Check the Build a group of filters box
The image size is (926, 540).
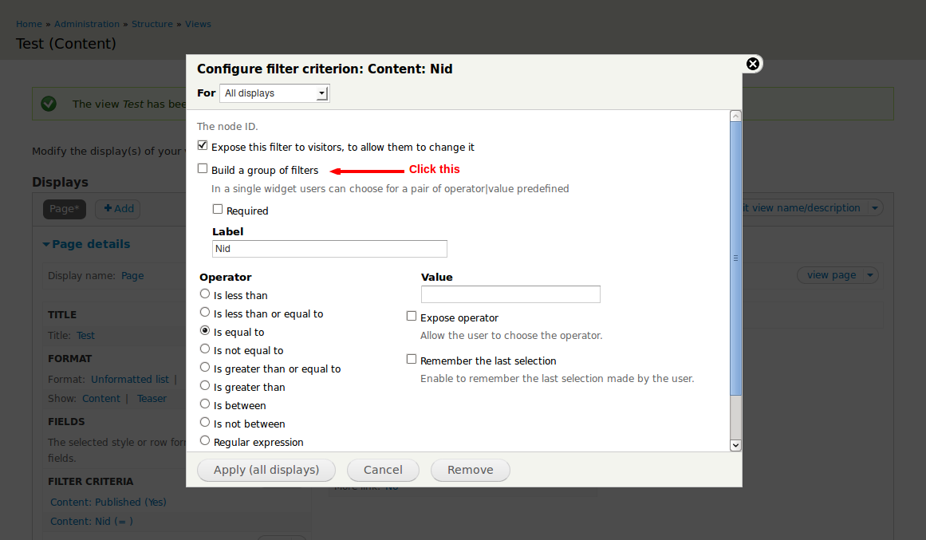203,169
